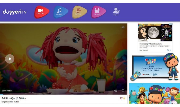Click the Aç ad open link
This screenshot has height=107, width=180.
[x=168, y=50]
